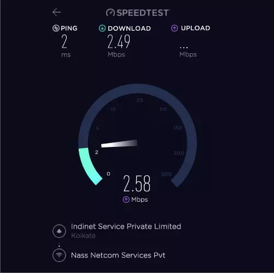Click the 2.49 download speed value
The height and width of the screenshot is (273, 274).
119,42
